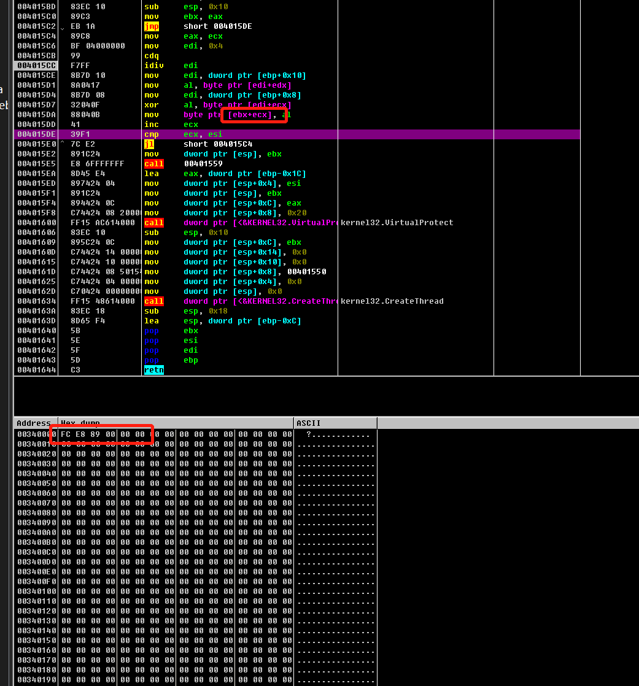Select 'lea esp, dword ptr [ebp-0xC]' instruction

(222, 321)
